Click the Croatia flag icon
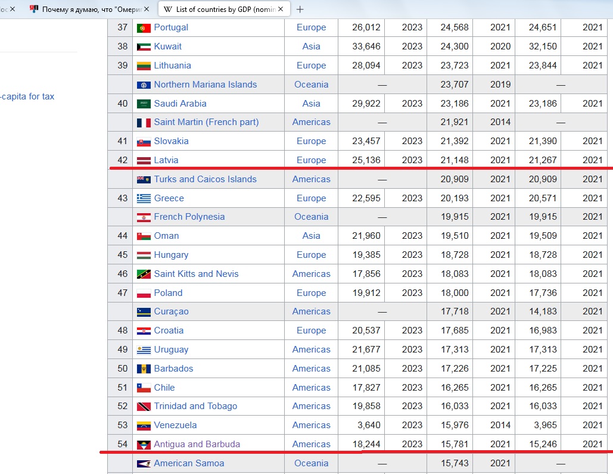Screen dimensions: 613x474 pos(144,331)
